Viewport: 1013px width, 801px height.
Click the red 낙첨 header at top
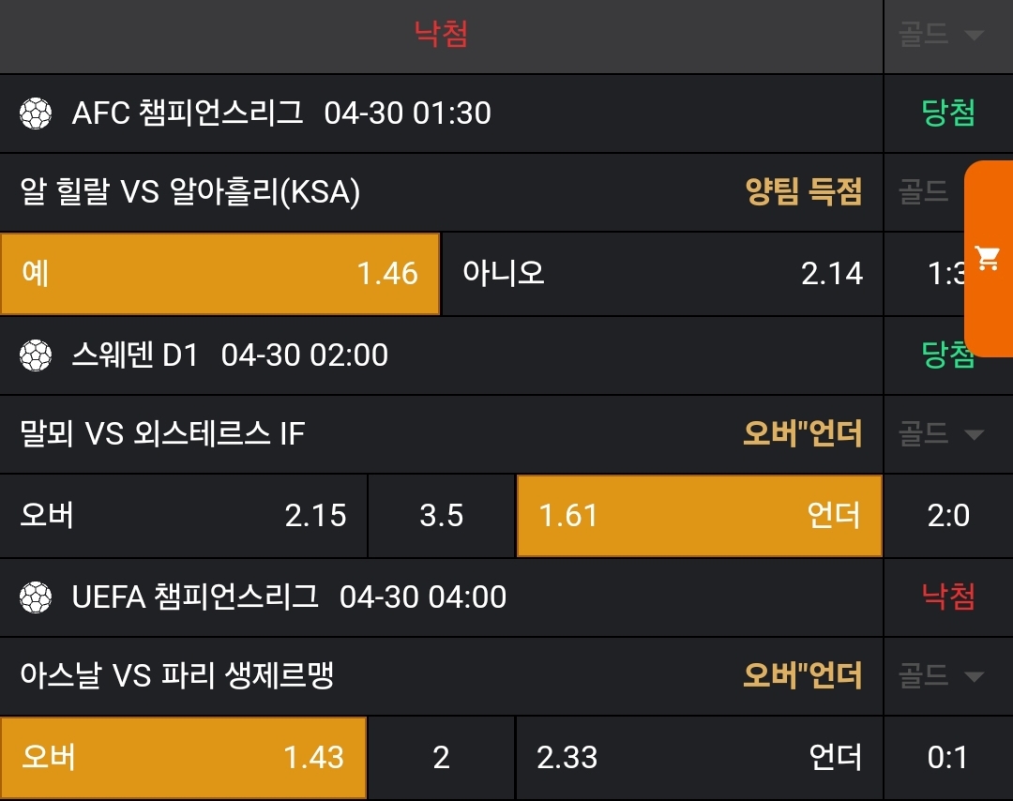[441, 36]
